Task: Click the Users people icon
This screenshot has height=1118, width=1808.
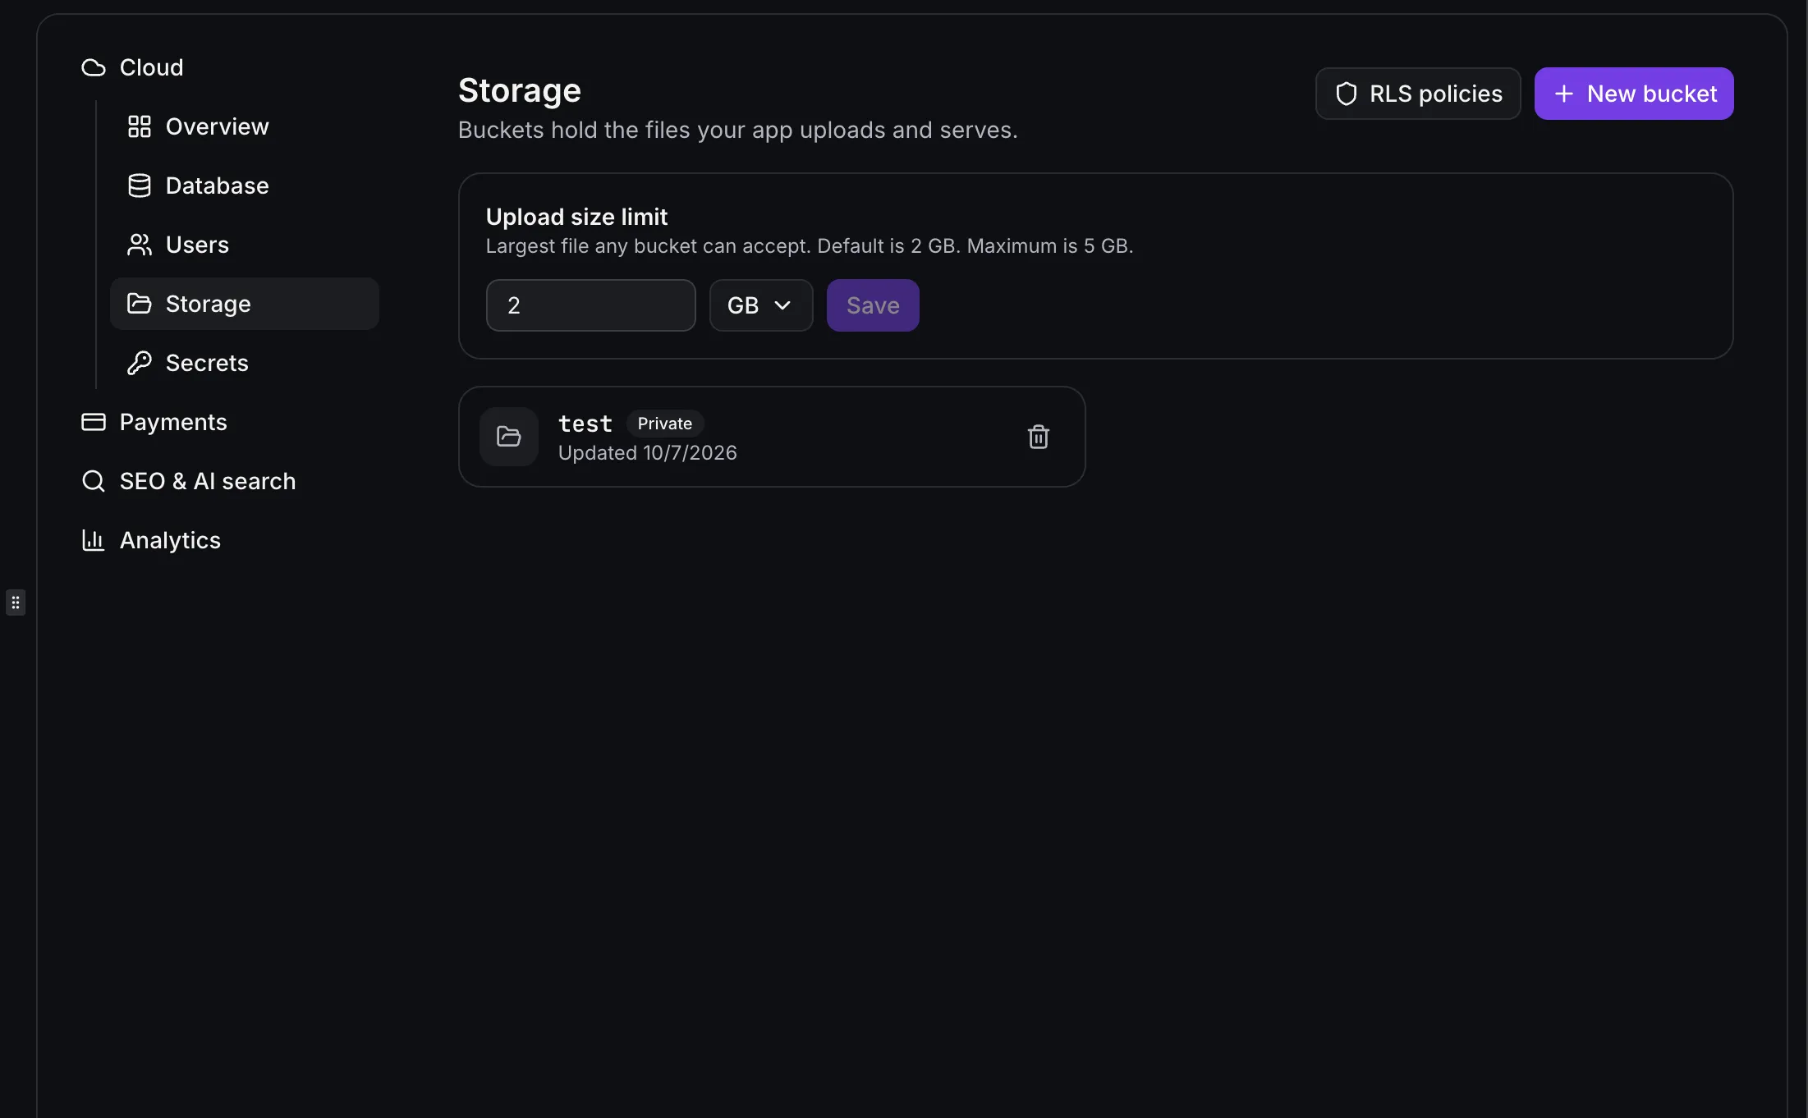Action: pos(140,245)
